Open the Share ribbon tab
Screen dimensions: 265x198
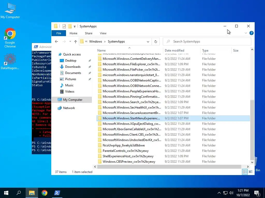pyautogui.click(x=89, y=33)
